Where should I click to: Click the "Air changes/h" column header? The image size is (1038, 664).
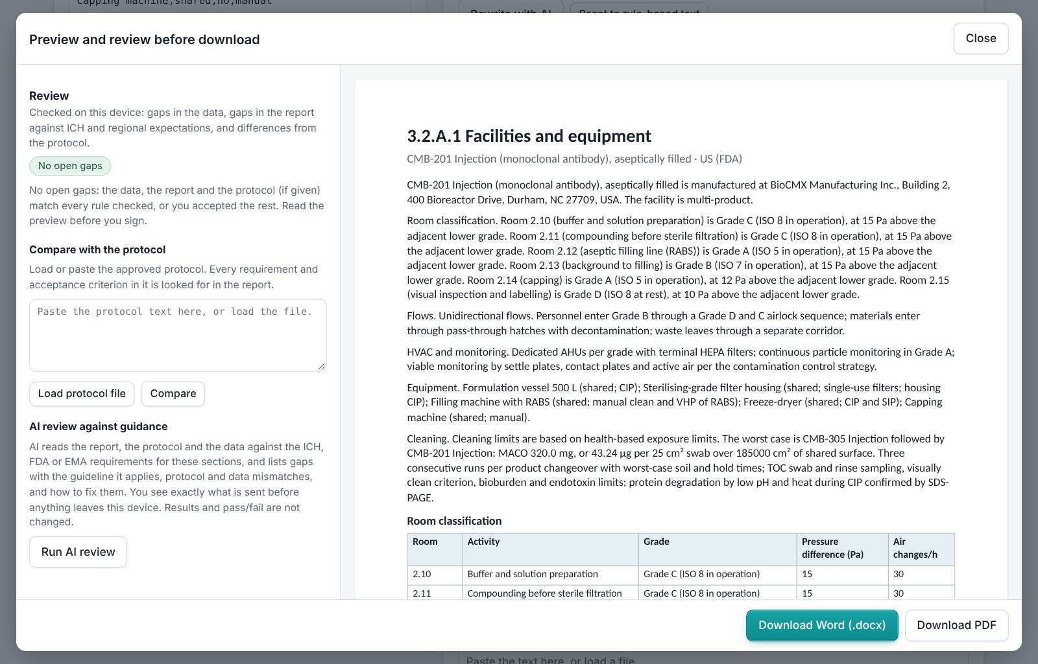click(921, 549)
